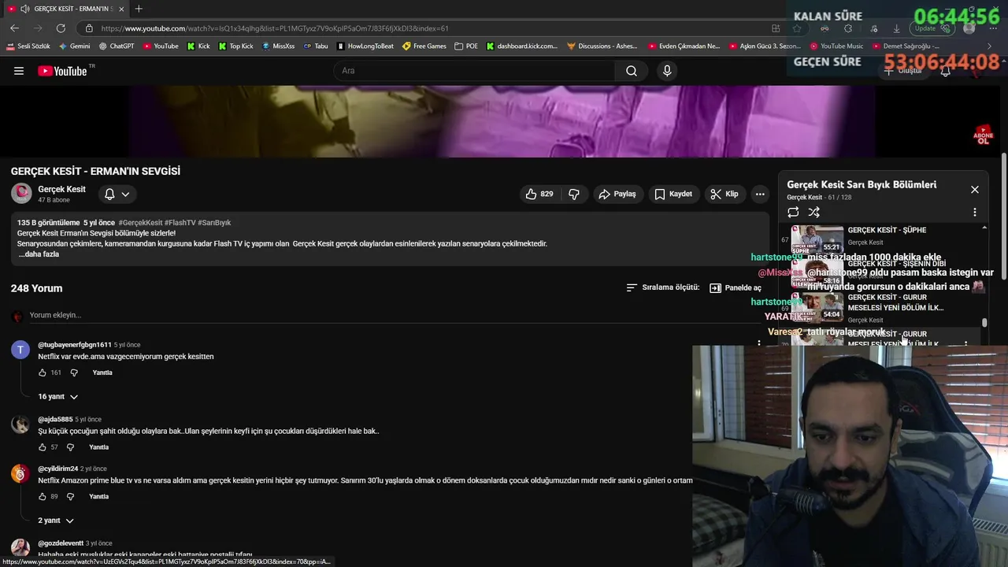Like @ajda5885's comment

coord(43,447)
